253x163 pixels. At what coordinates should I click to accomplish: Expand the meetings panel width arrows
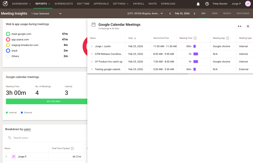click(x=239, y=26)
